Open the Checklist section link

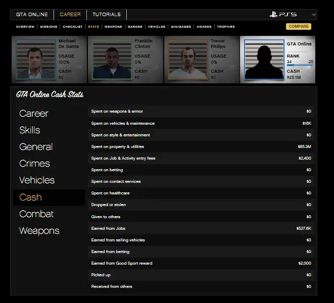point(73,27)
